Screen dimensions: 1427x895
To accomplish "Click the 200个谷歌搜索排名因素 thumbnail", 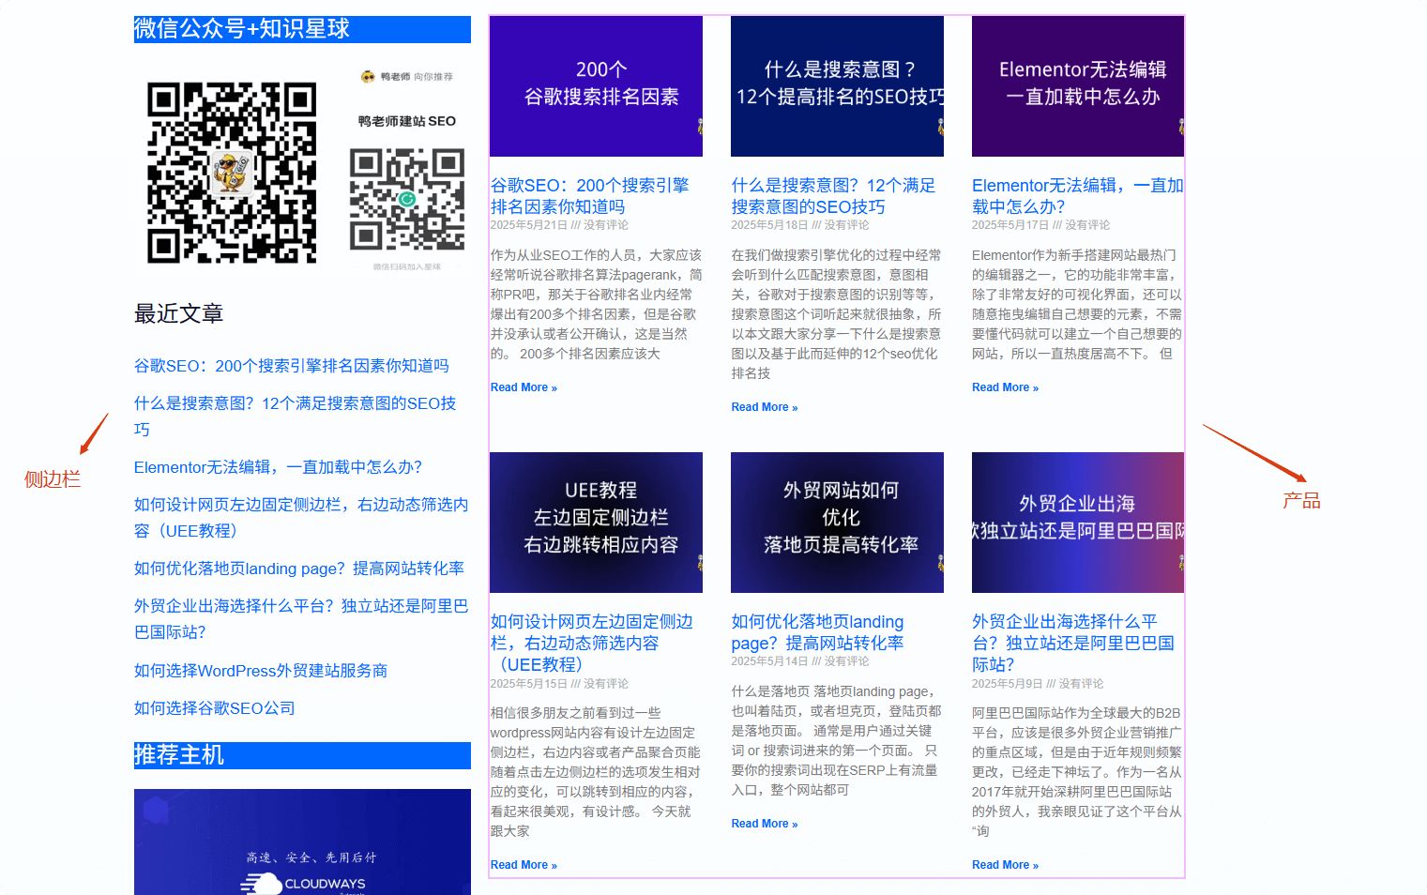I will [595, 84].
